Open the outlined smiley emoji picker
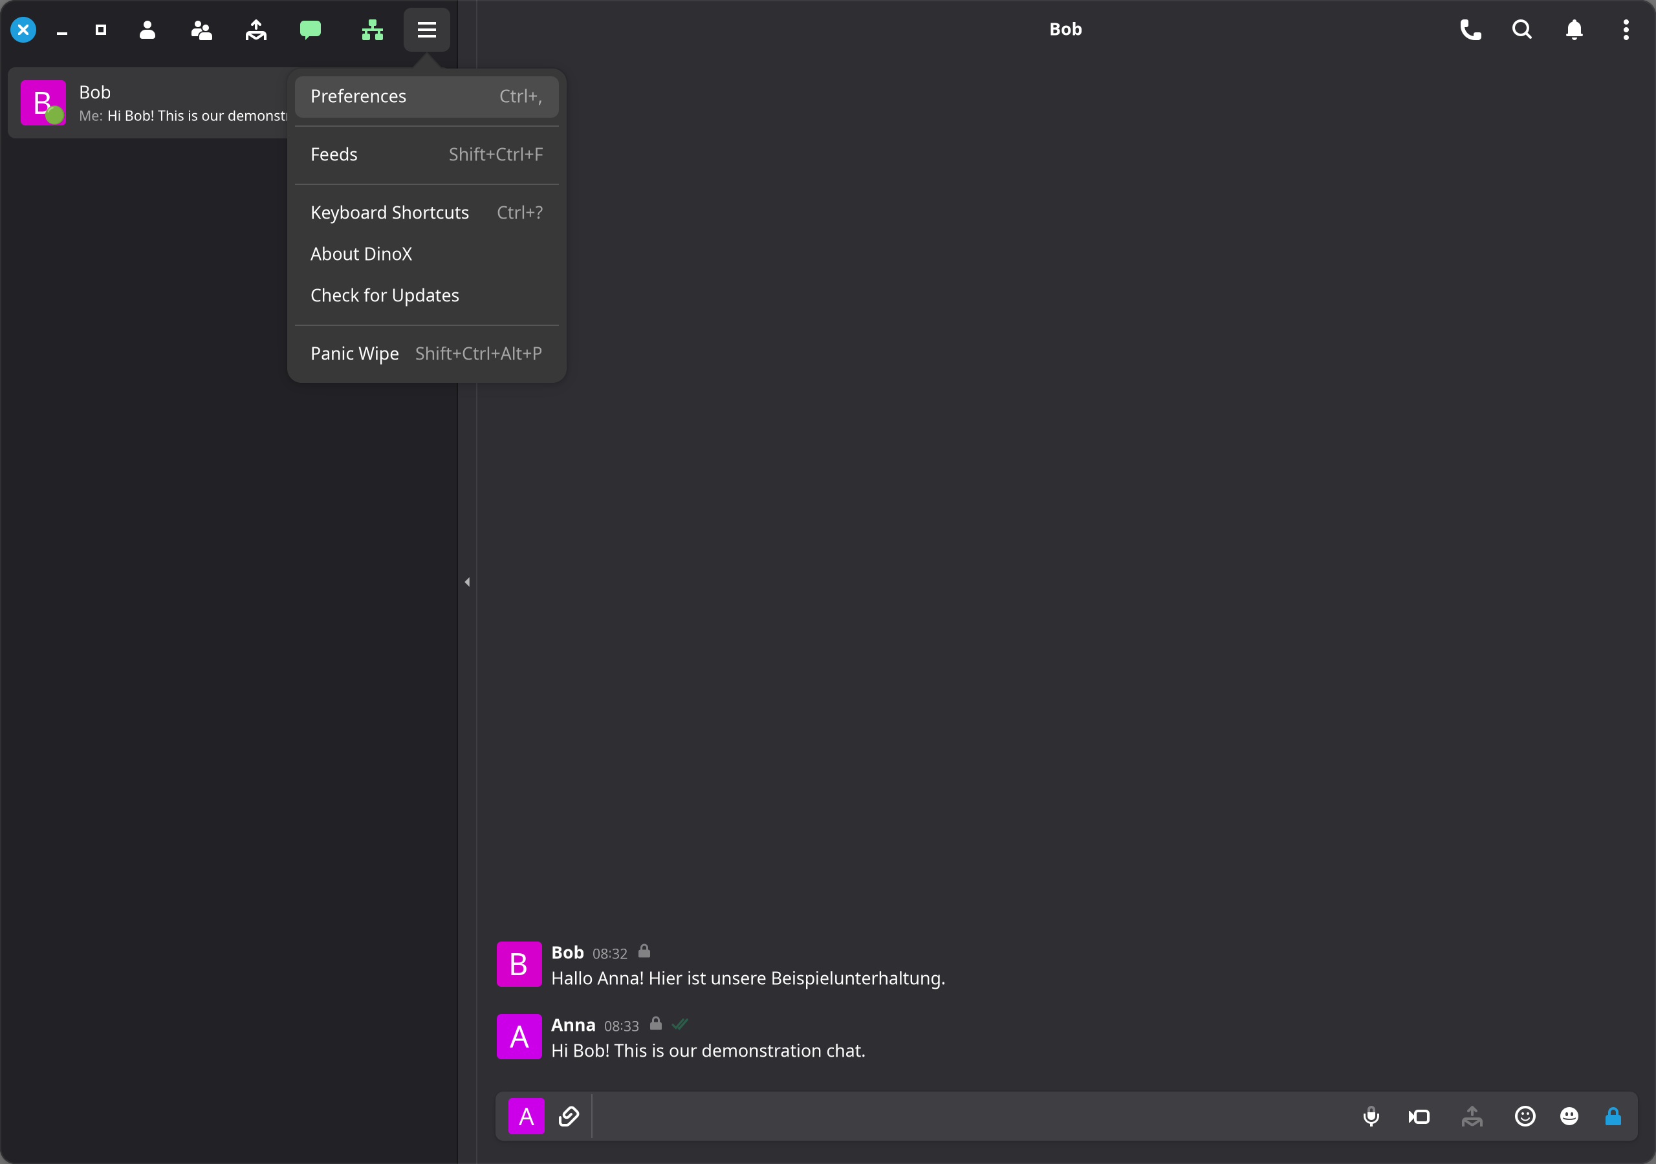This screenshot has height=1164, width=1656. (1525, 1116)
